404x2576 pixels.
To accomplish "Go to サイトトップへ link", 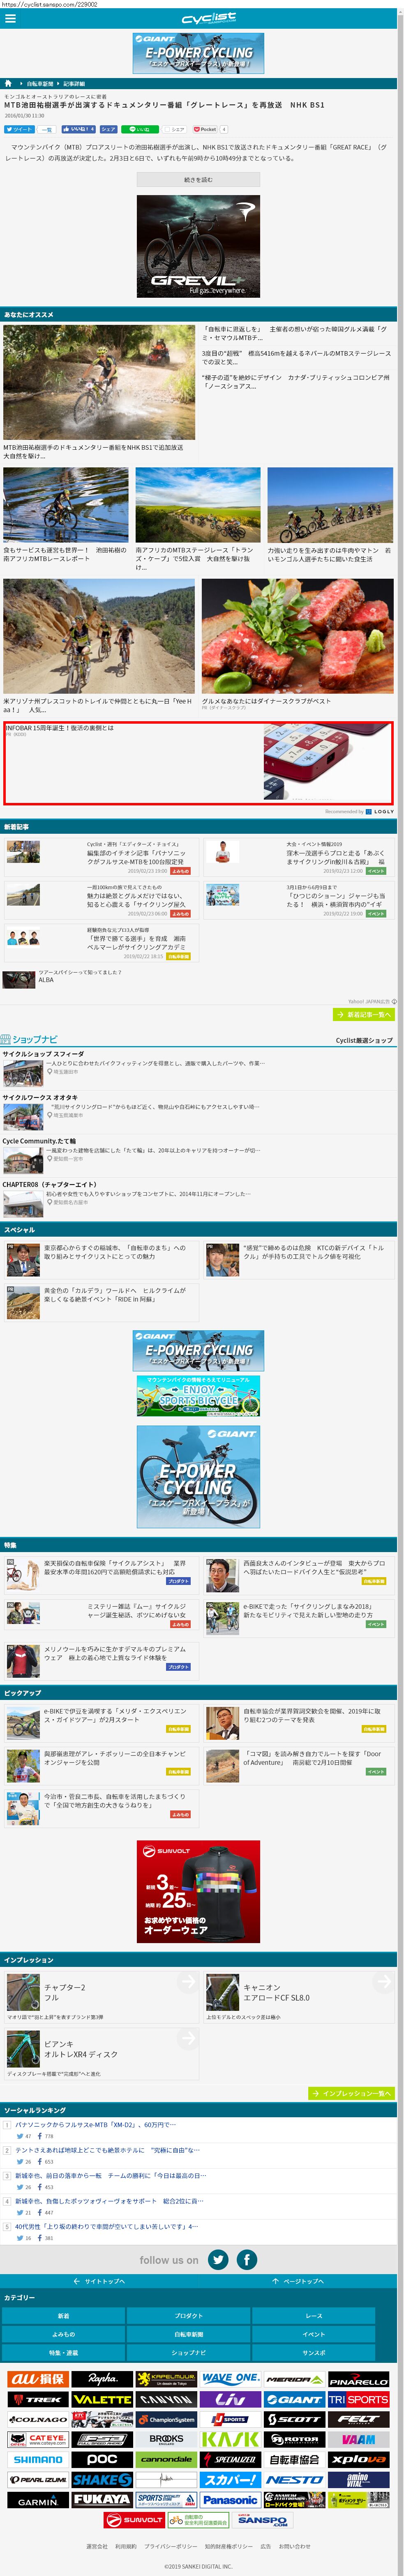I will (x=99, y=2281).
